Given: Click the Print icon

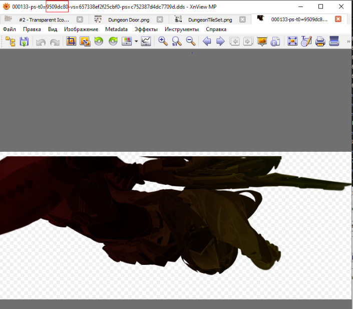Looking at the screenshot, I should coord(320,42).
